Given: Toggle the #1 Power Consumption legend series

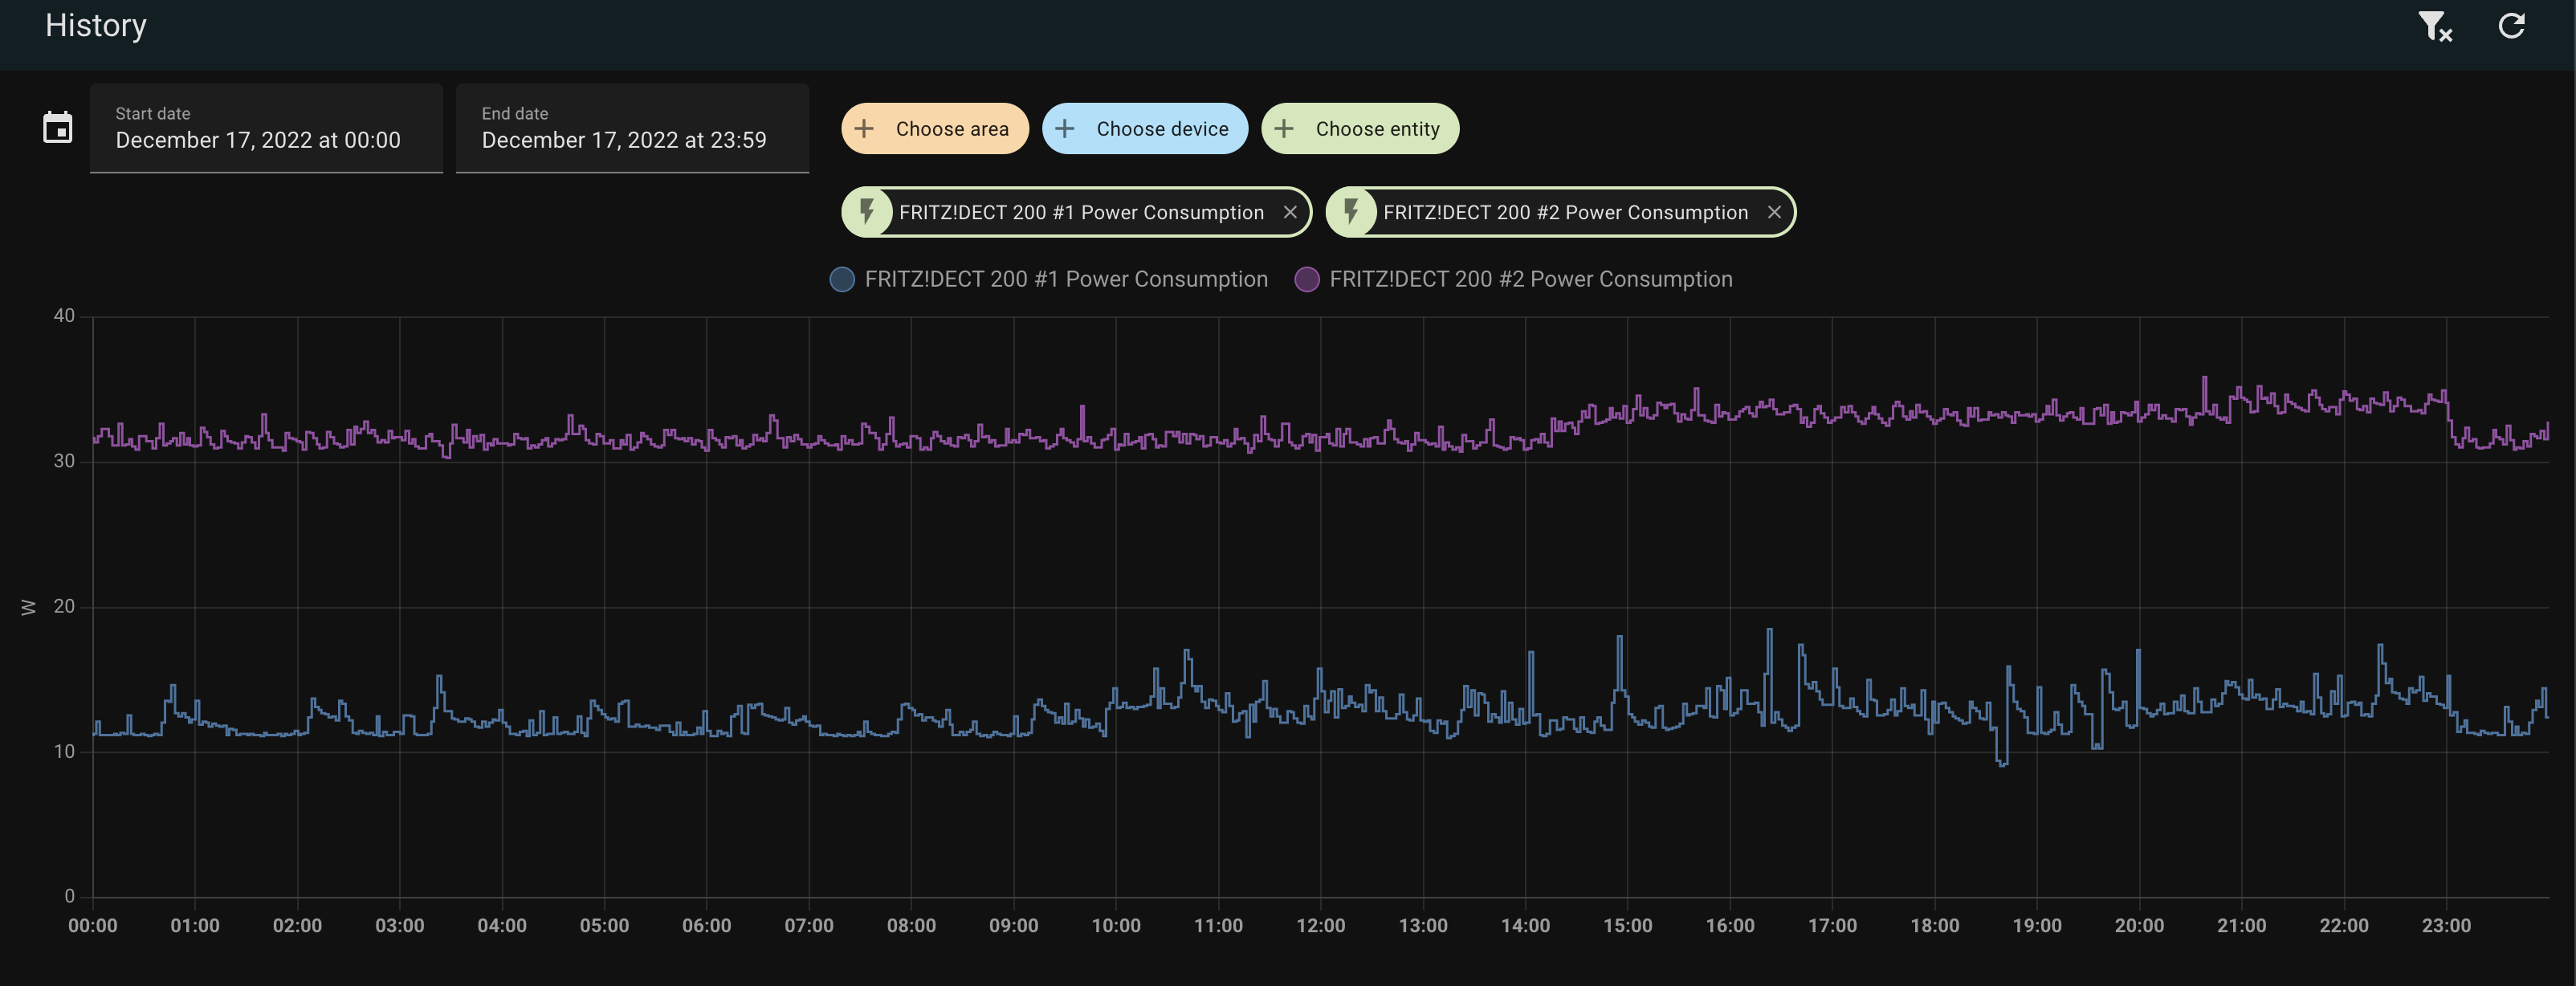Looking at the screenshot, I should pyautogui.click(x=1065, y=280).
